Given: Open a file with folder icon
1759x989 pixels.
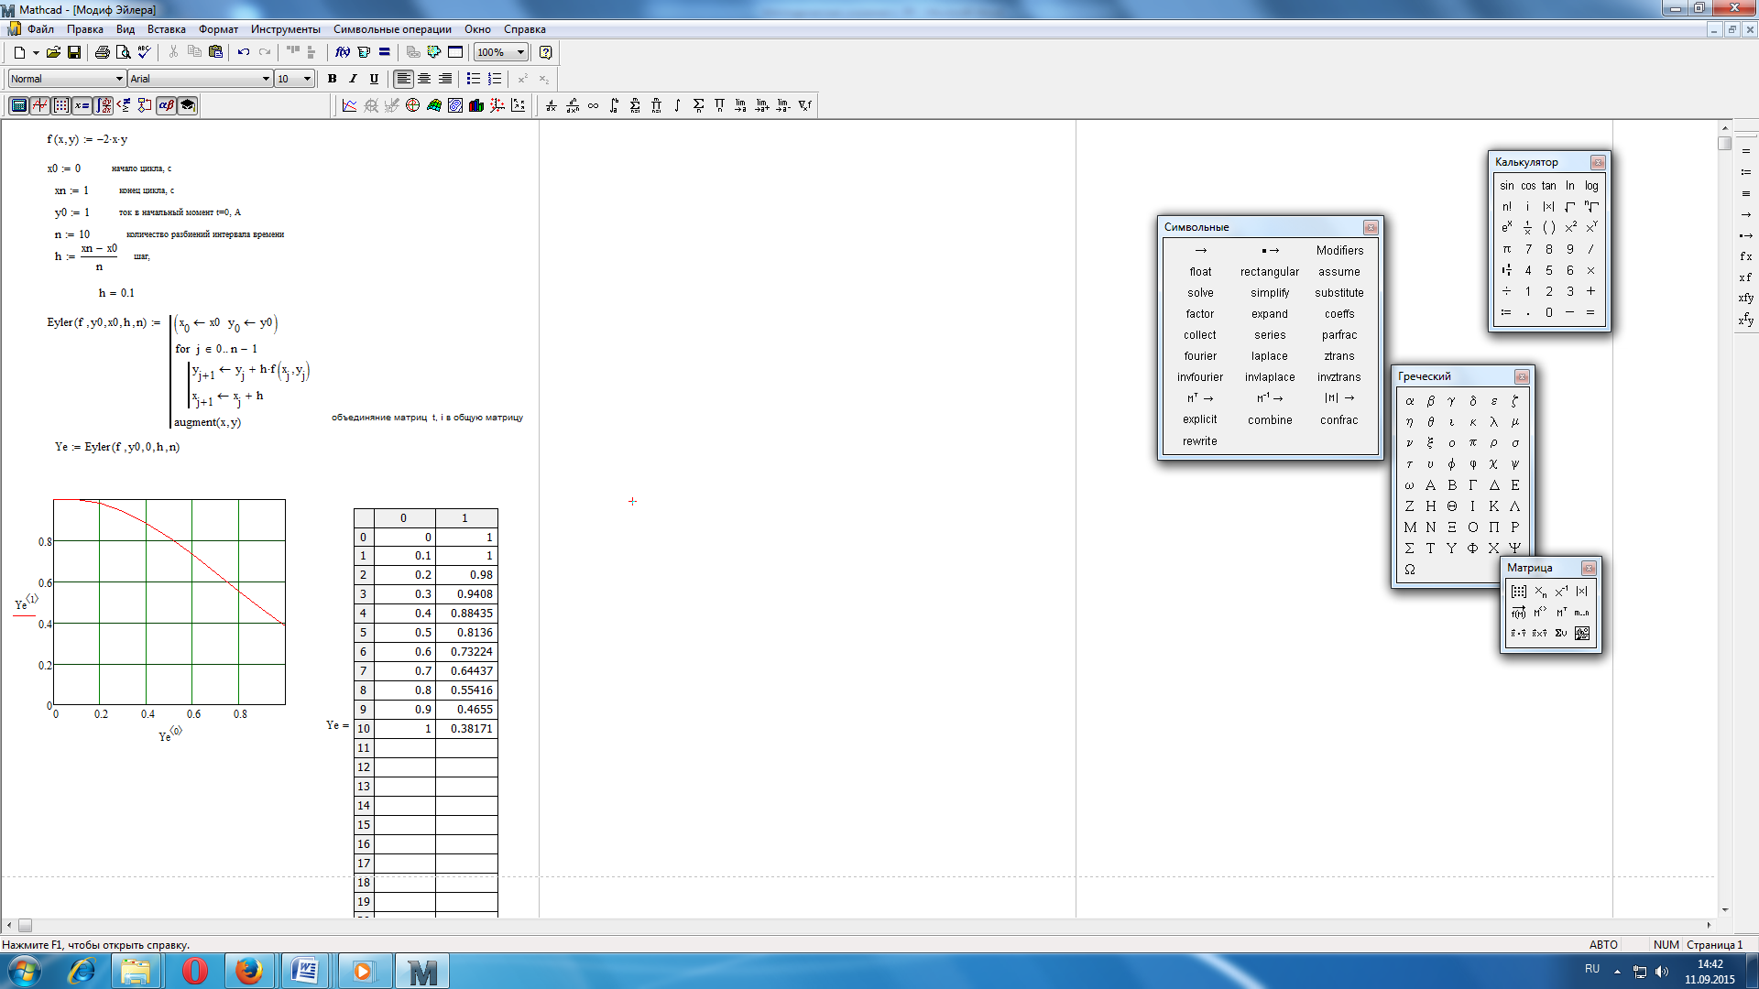Looking at the screenshot, I should (x=53, y=52).
